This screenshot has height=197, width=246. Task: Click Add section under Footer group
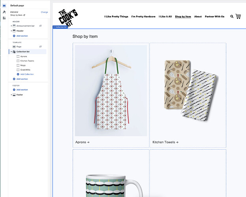point(22,90)
